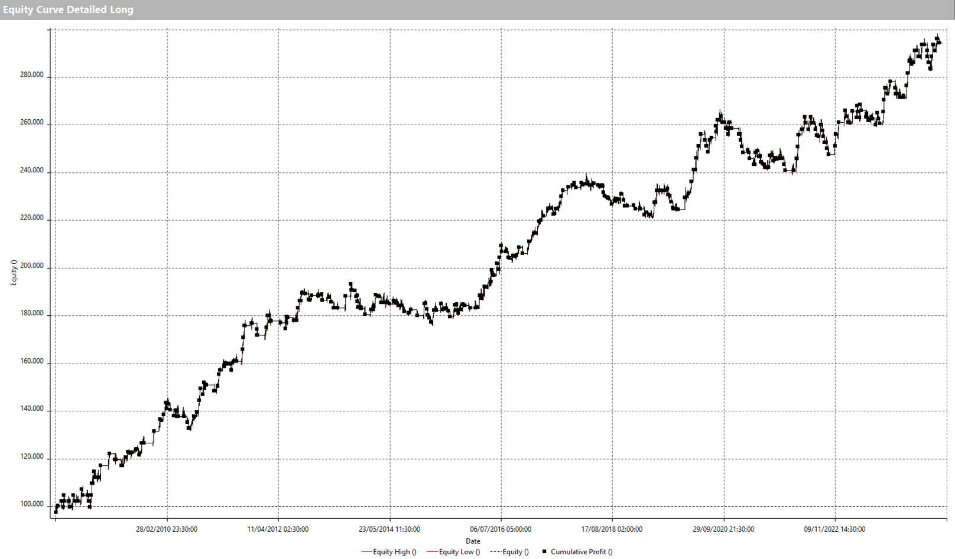Click the 09/11/2022 14:30:00 date label
Image resolution: width=955 pixels, height=559 pixels.
coord(834,529)
